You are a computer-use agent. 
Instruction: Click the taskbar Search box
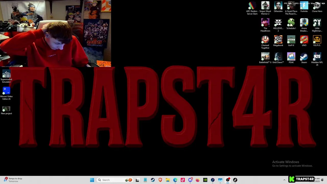[114, 180]
